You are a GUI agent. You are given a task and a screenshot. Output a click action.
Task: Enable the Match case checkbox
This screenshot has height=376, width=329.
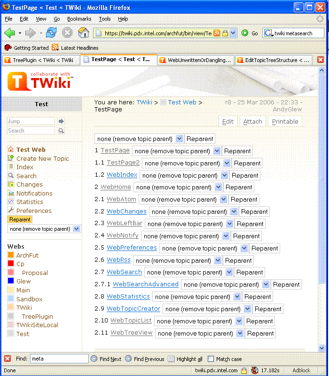pyautogui.click(x=211, y=359)
